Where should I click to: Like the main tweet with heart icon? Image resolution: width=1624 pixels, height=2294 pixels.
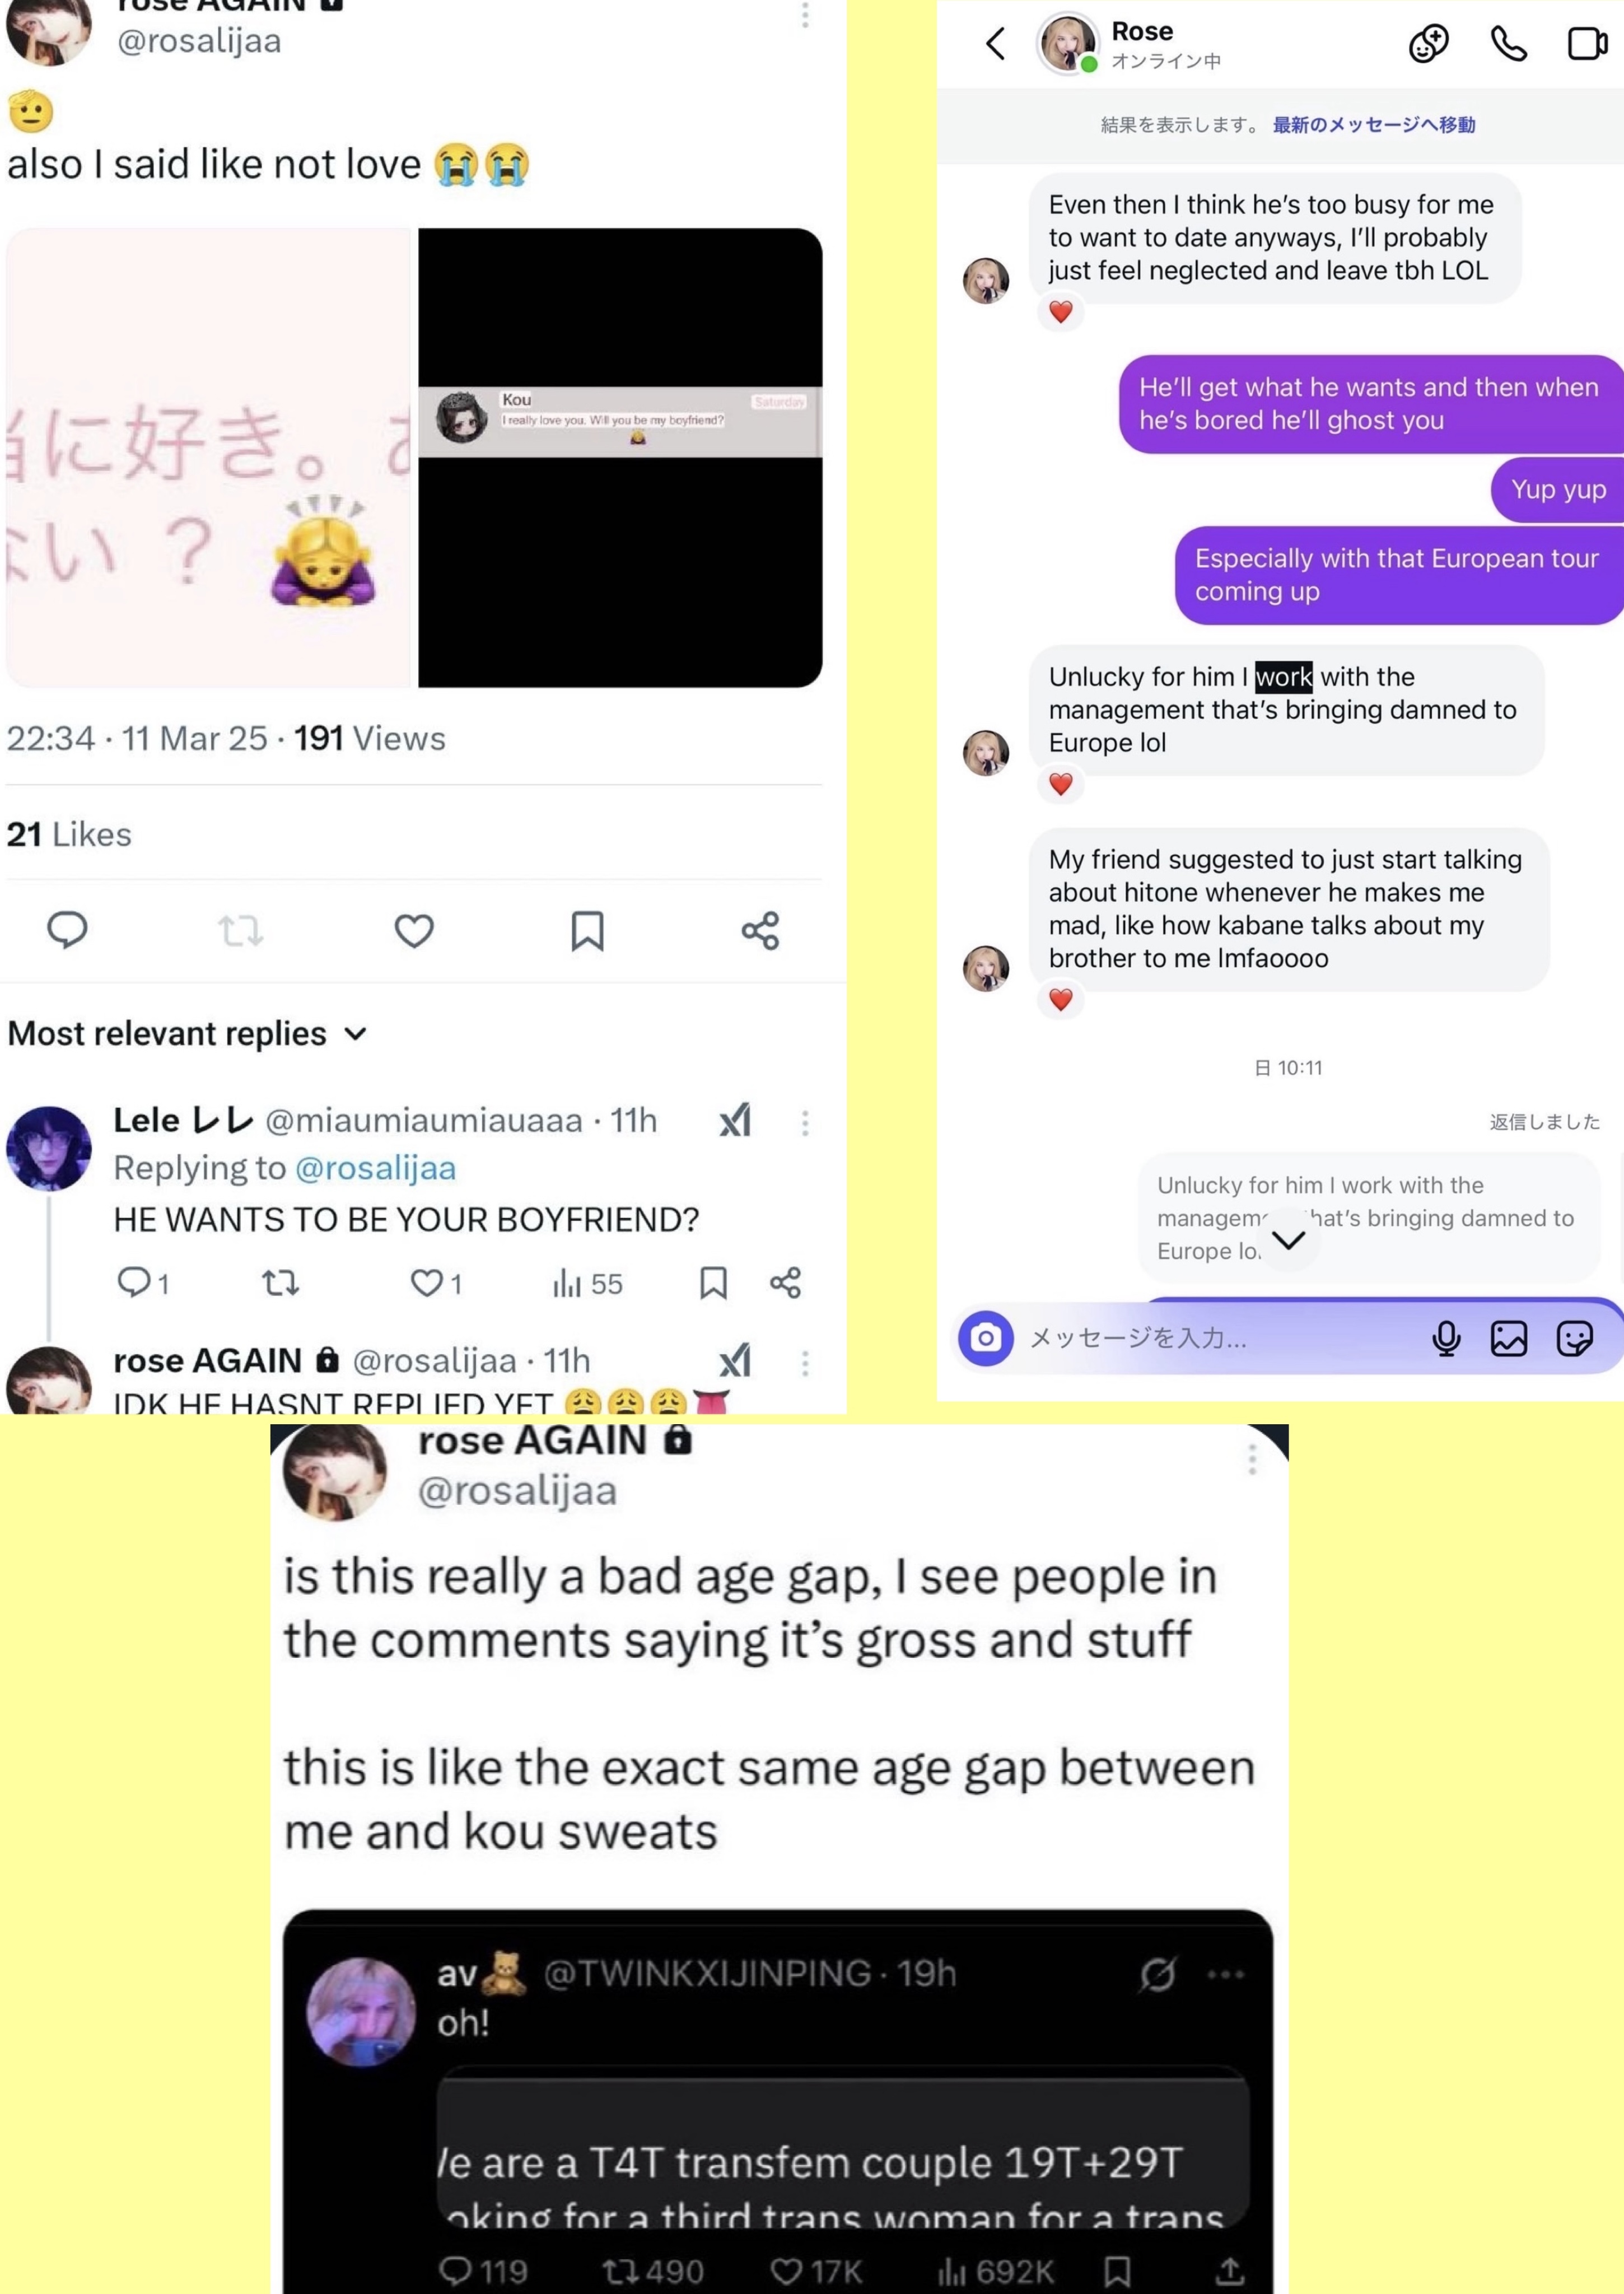414,931
